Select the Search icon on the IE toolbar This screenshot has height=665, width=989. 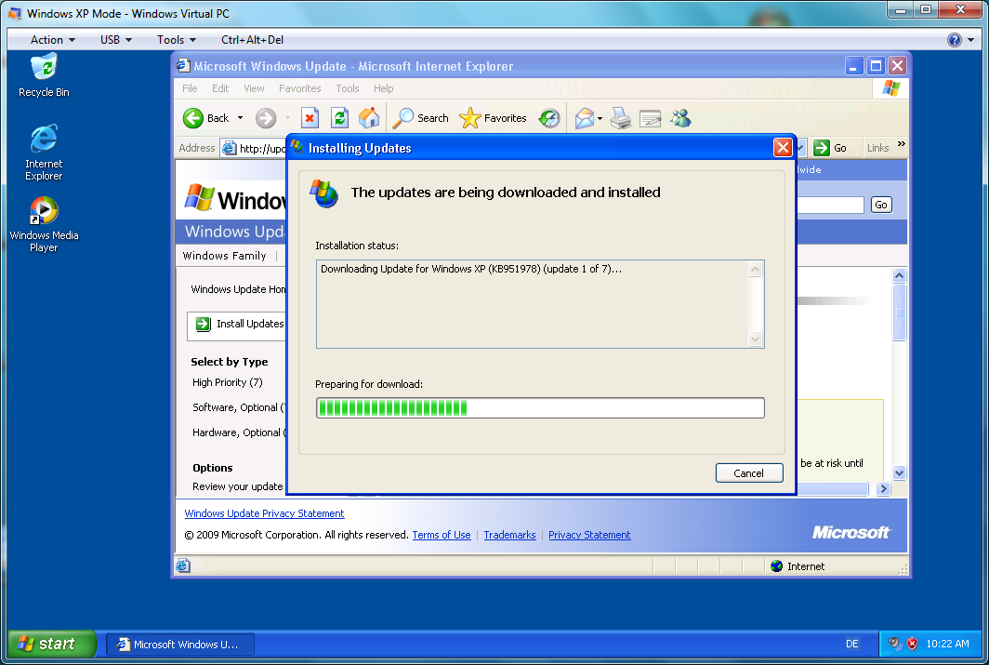point(407,118)
